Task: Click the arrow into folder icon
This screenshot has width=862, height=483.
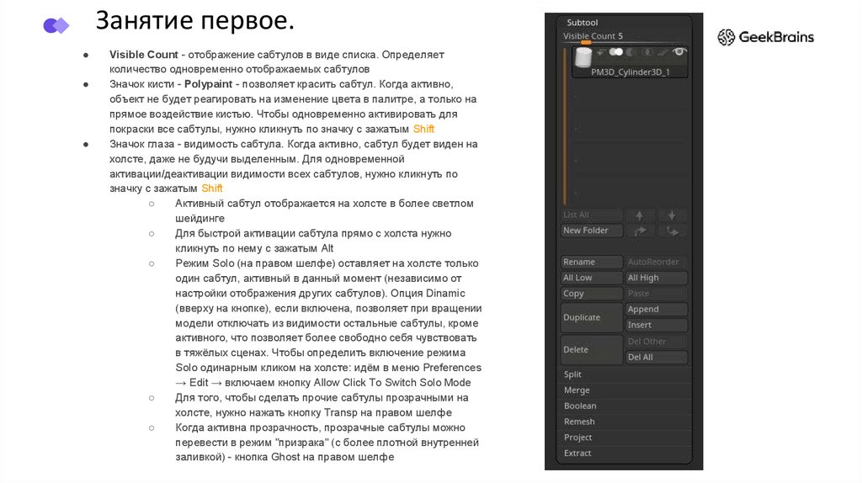Action: tap(672, 231)
